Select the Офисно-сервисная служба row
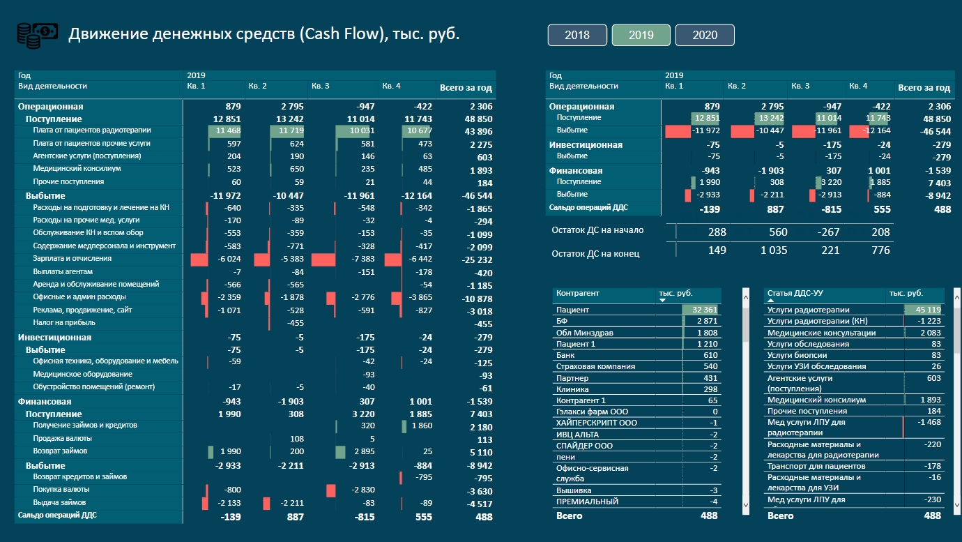Screen dimensions: 962x542 point(637,474)
